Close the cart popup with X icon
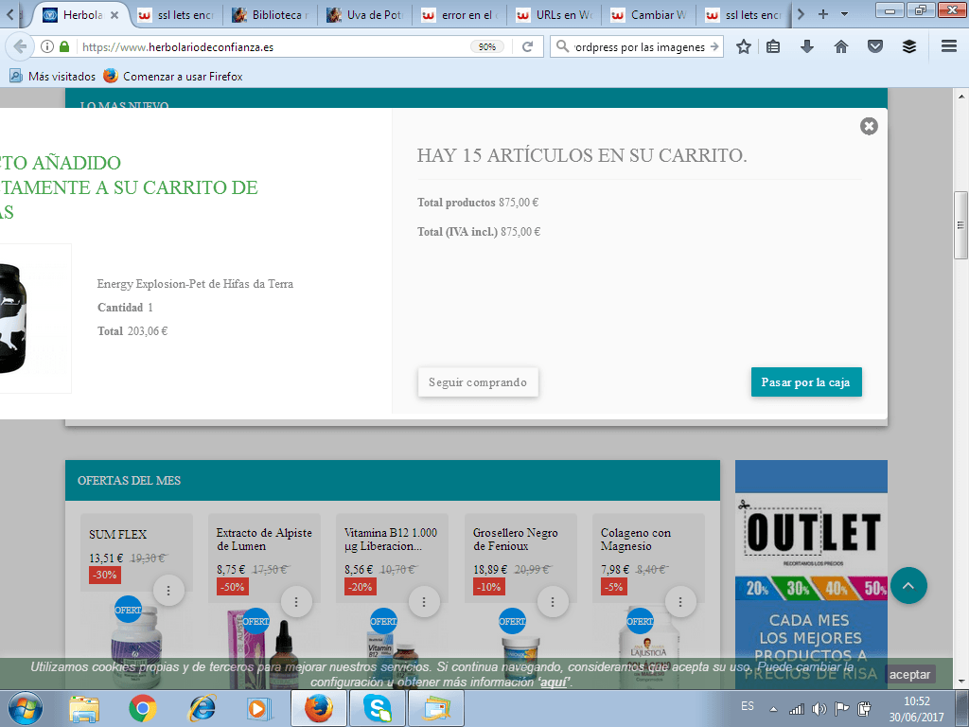Screen dimensions: 969x727 point(869,126)
